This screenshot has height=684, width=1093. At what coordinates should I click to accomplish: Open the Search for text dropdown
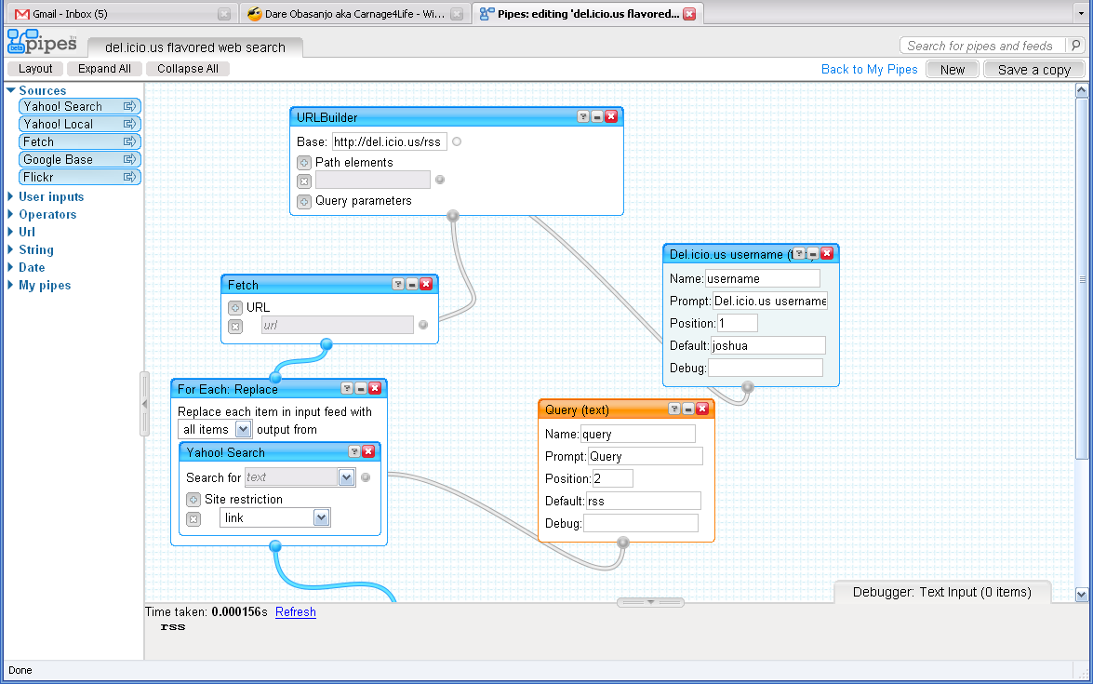tap(346, 477)
